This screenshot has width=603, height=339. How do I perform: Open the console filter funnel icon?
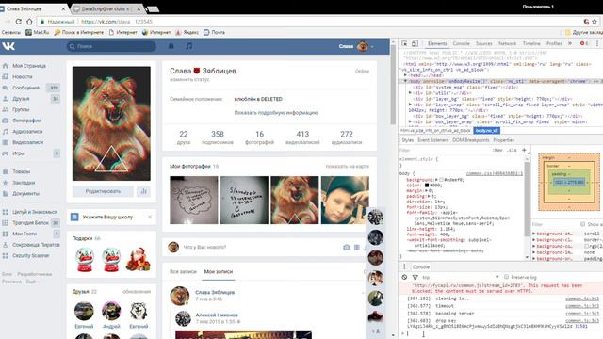tap(415, 277)
